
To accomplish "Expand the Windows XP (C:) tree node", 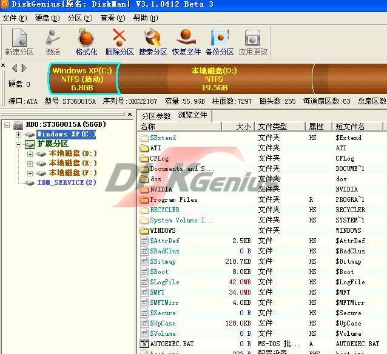I will pos(18,135).
